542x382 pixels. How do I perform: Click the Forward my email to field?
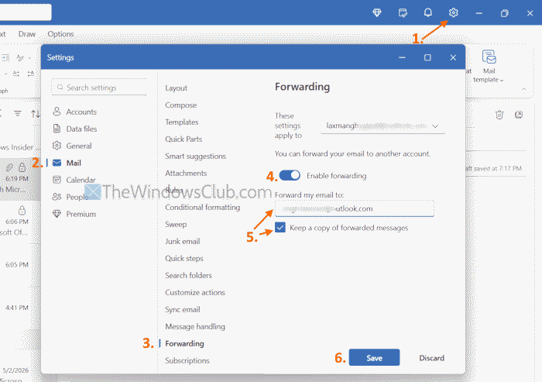tap(355, 208)
